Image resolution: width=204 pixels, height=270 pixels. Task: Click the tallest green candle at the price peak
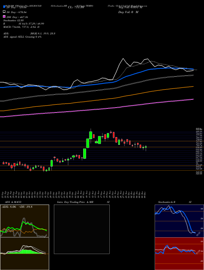(91, 135)
